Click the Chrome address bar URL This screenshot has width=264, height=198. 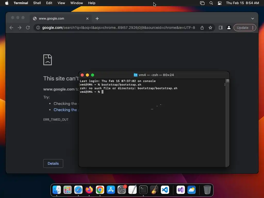(x=119, y=28)
